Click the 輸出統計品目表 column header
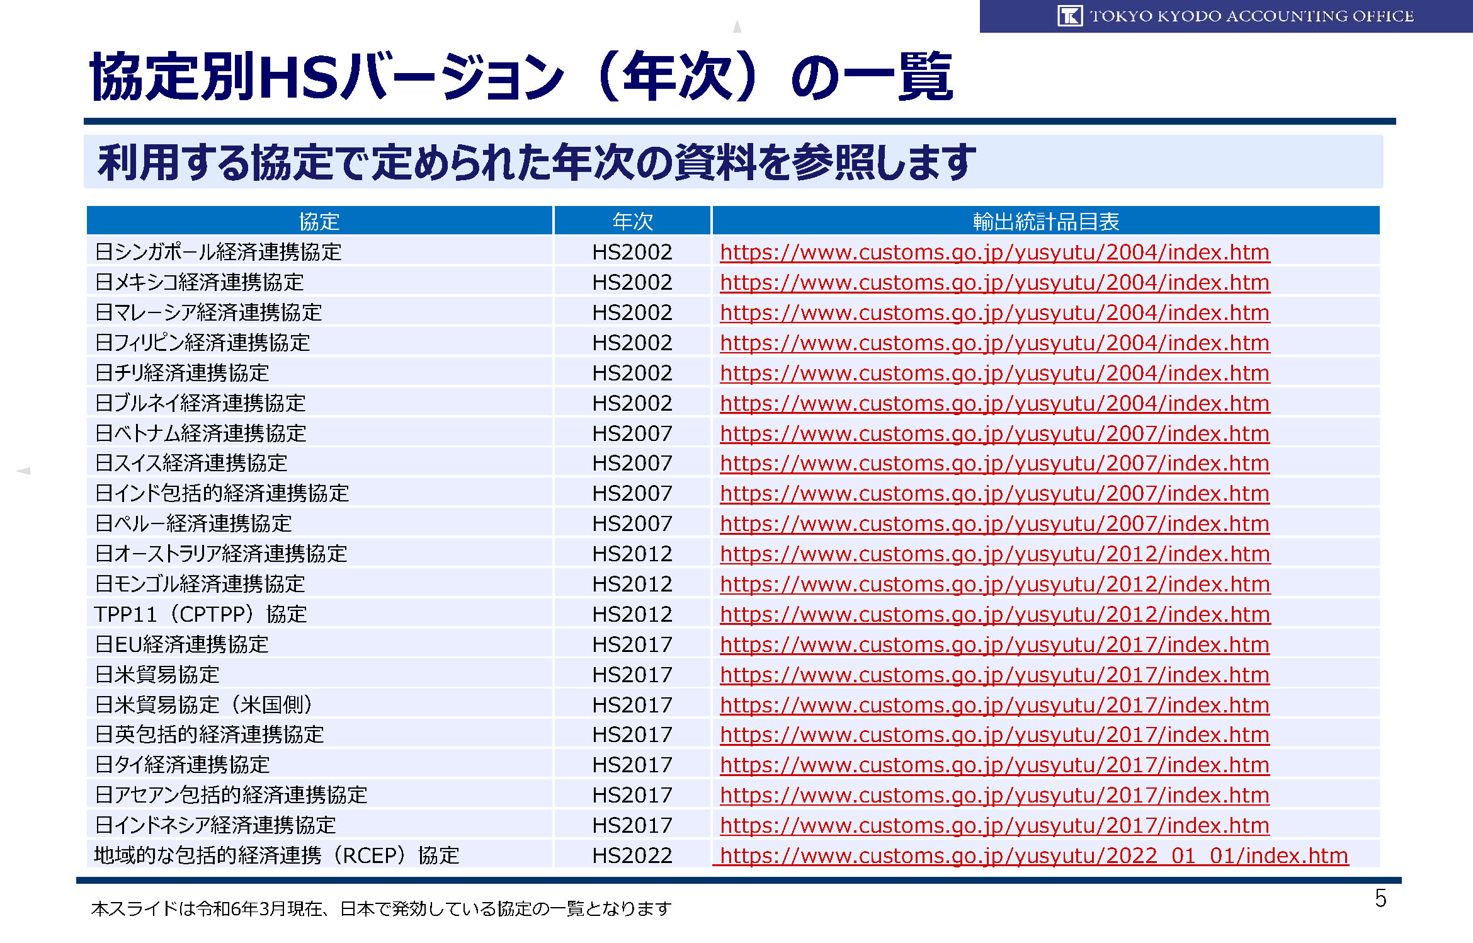The width and height of the screenshot is (1473, 943). [x=1045, y=221]
